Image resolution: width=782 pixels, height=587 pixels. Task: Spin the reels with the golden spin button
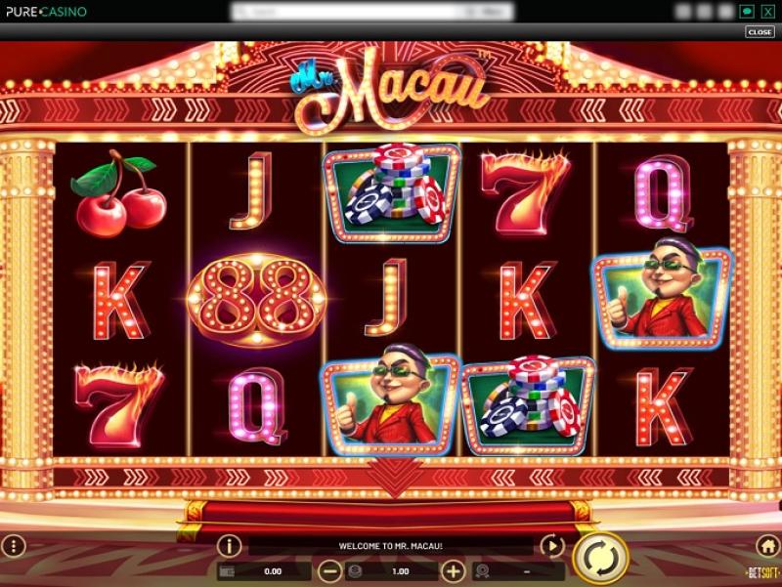click(x=600, y=557)
